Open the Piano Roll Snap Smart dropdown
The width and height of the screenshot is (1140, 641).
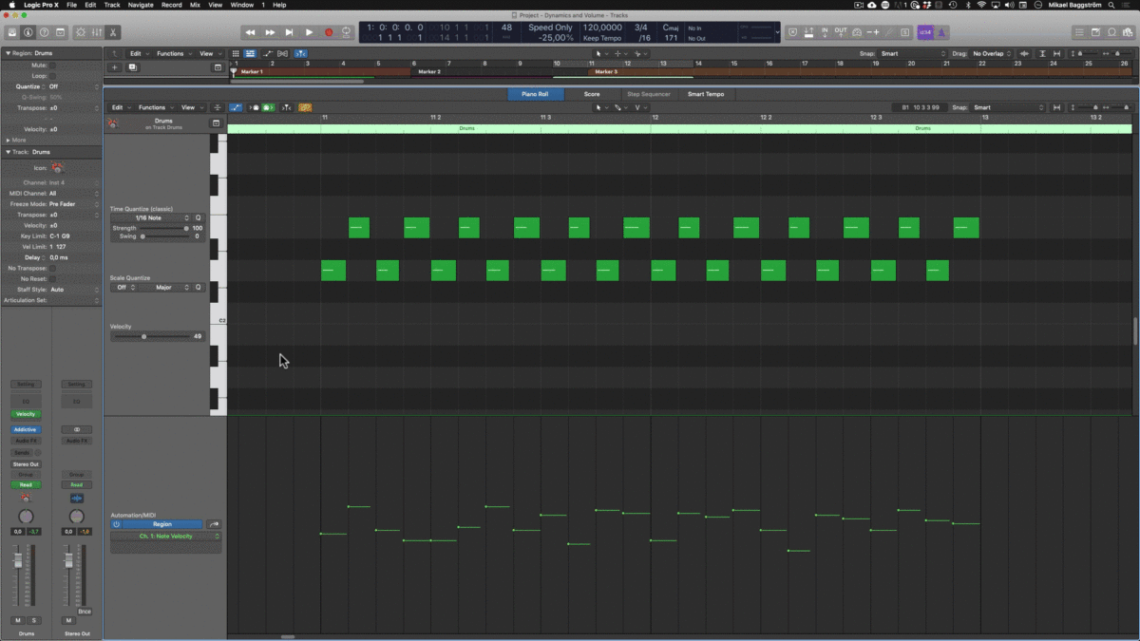pyautogui.click(x=1008, y=107)
